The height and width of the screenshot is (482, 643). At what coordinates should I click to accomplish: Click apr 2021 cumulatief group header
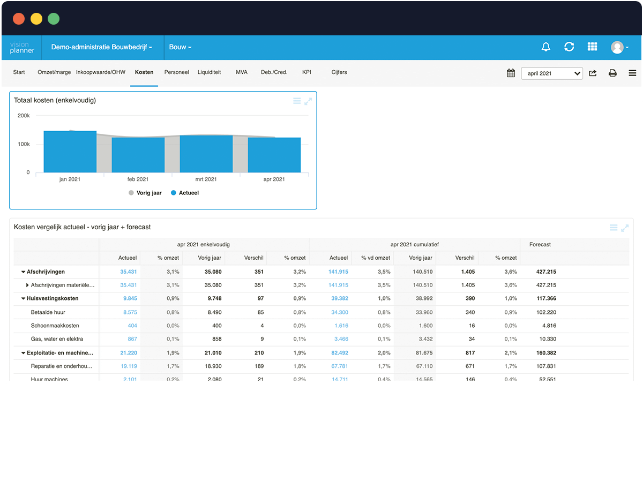pos(415,245)
